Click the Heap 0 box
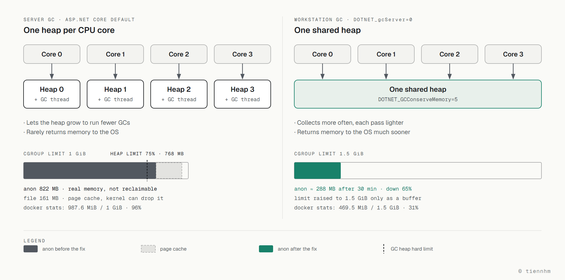Screen dimensions: 565x280 pos(52,94)
